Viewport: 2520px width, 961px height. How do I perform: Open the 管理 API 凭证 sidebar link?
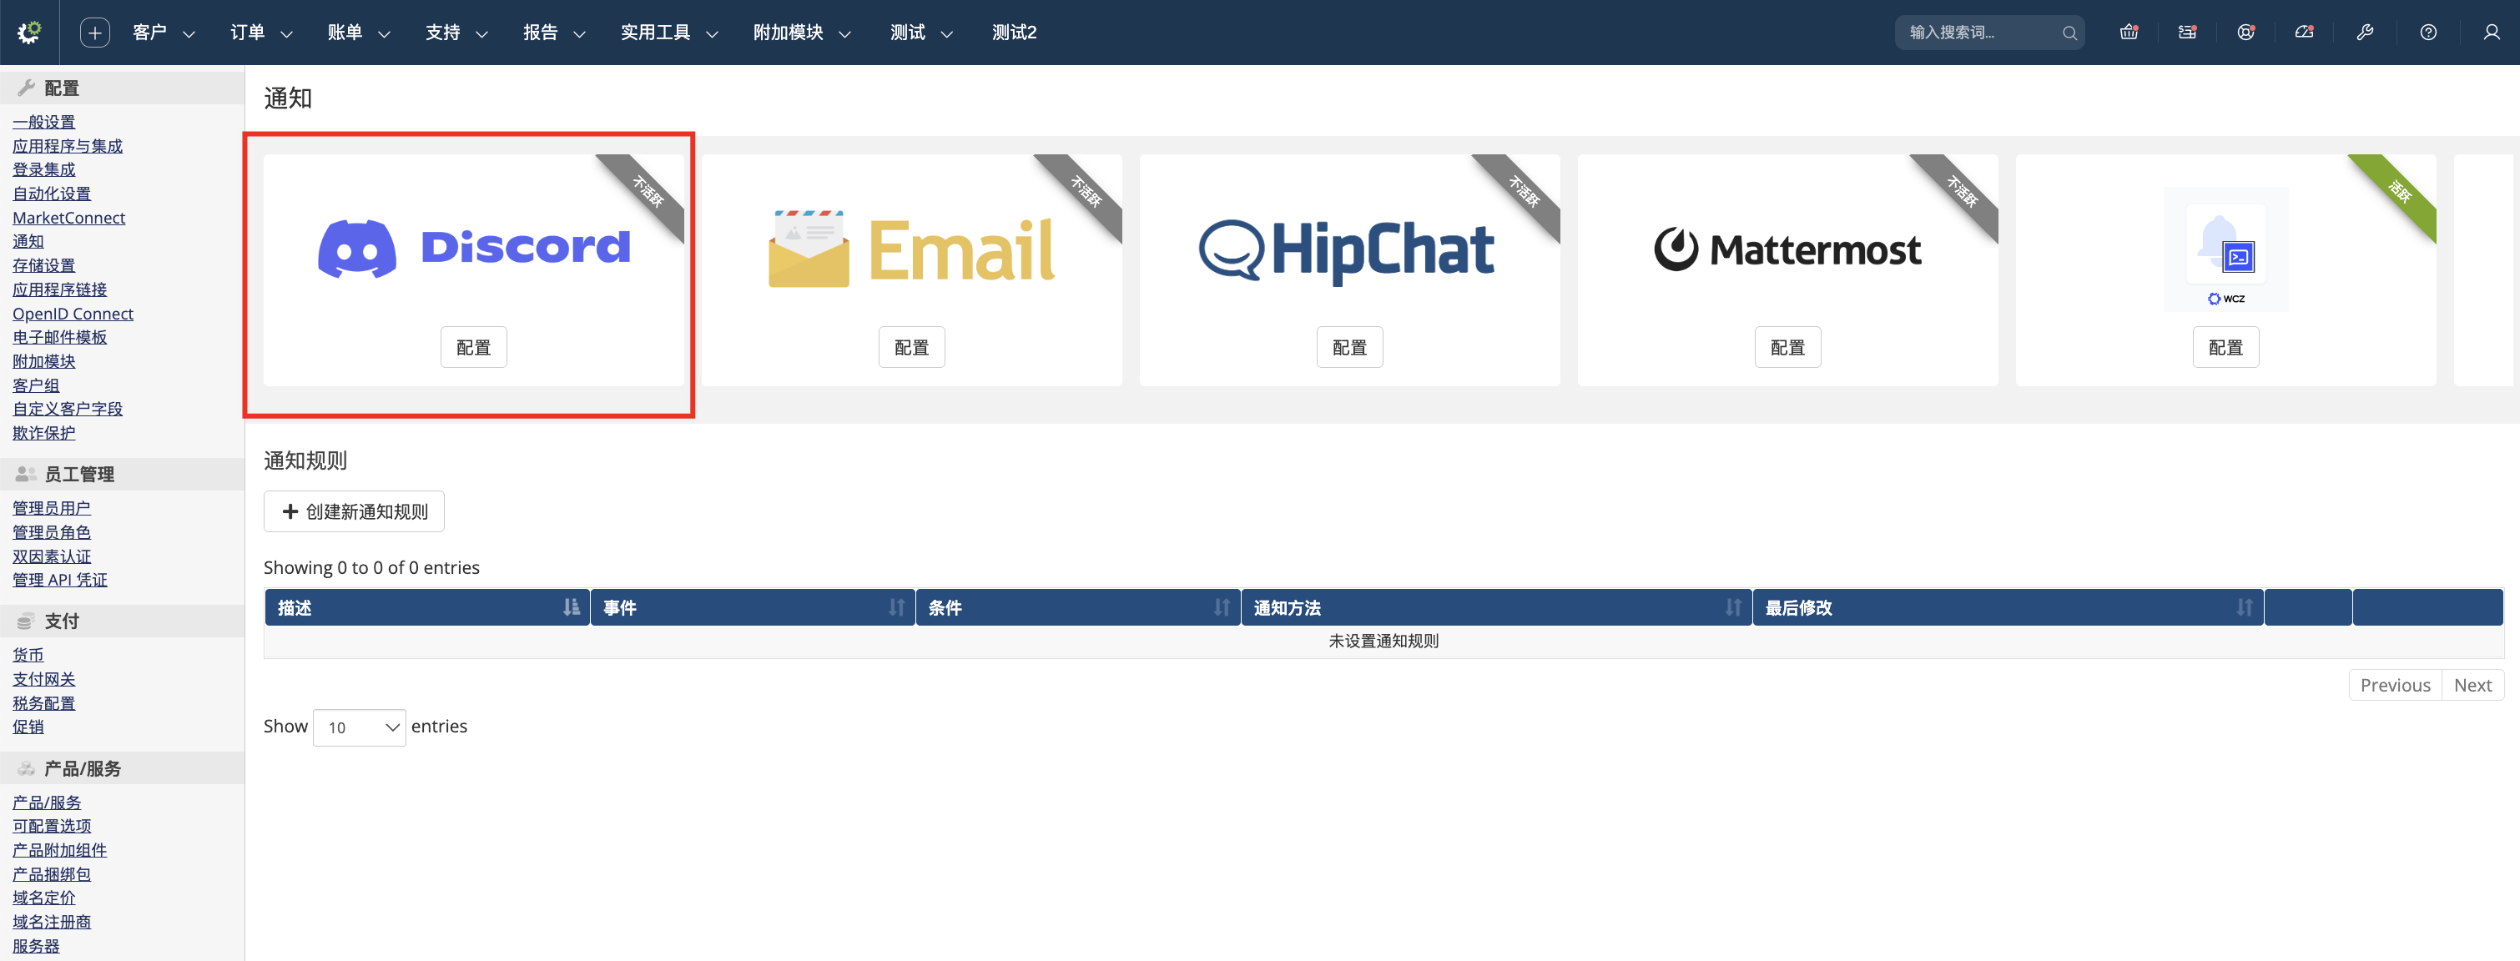pos(60,580)
